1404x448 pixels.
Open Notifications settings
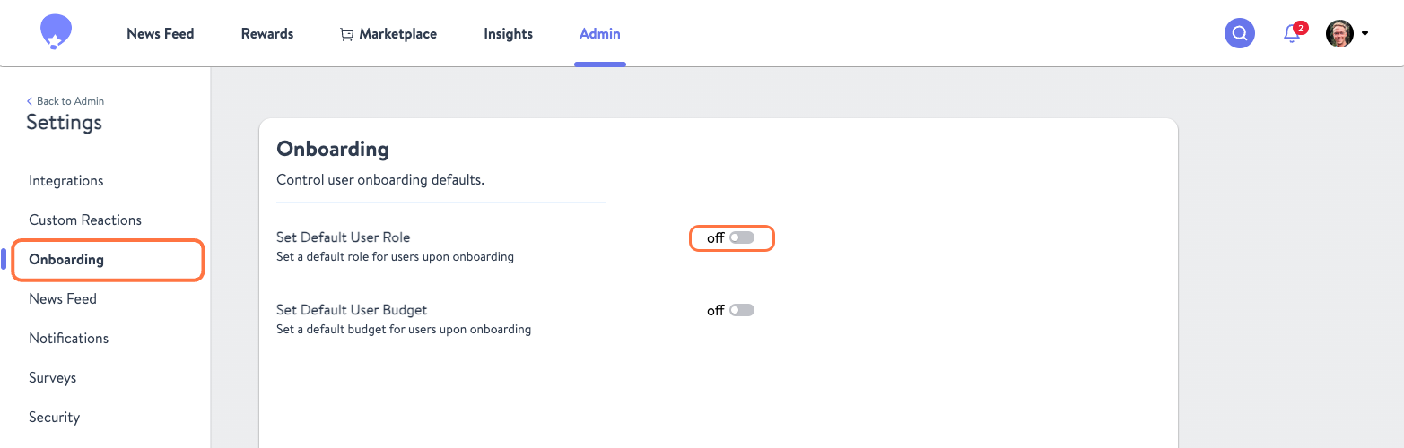pyautogui.click(x=69, y=338)
